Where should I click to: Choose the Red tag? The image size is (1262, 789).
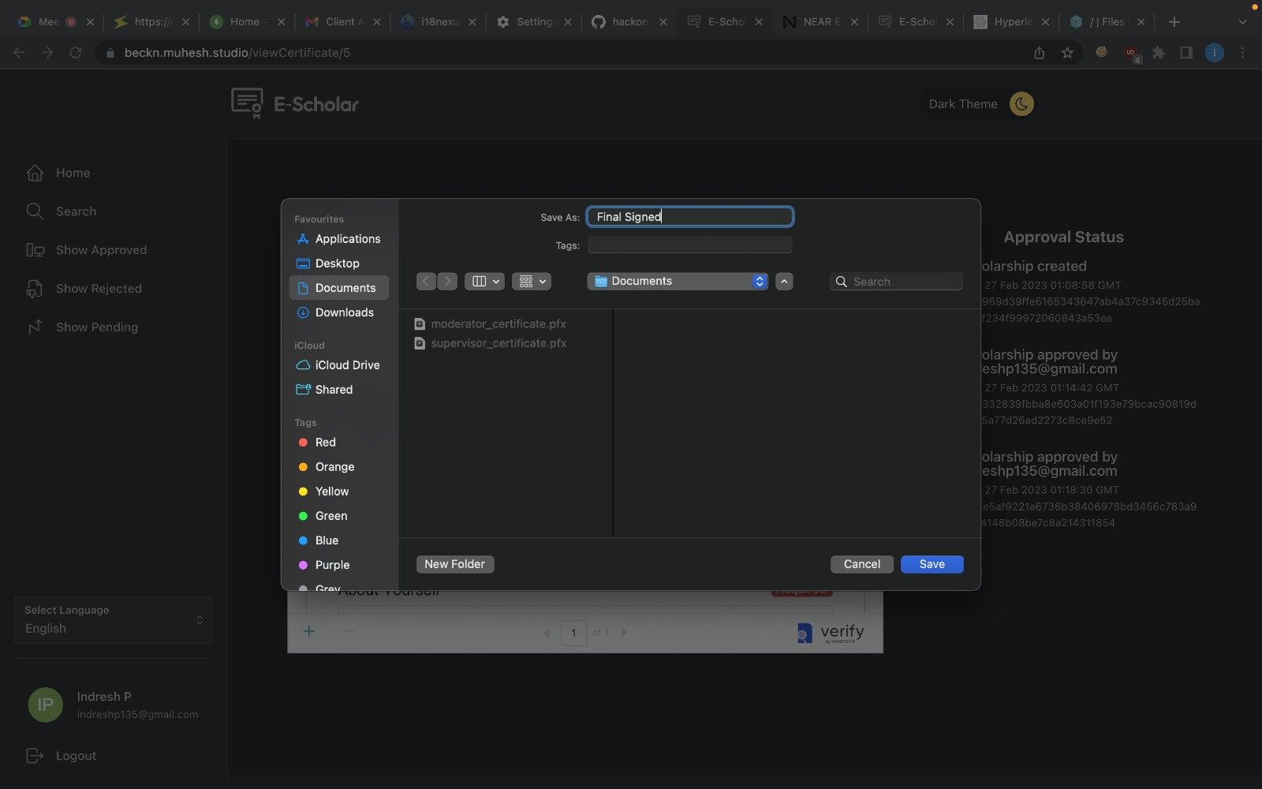click(339, 443)
